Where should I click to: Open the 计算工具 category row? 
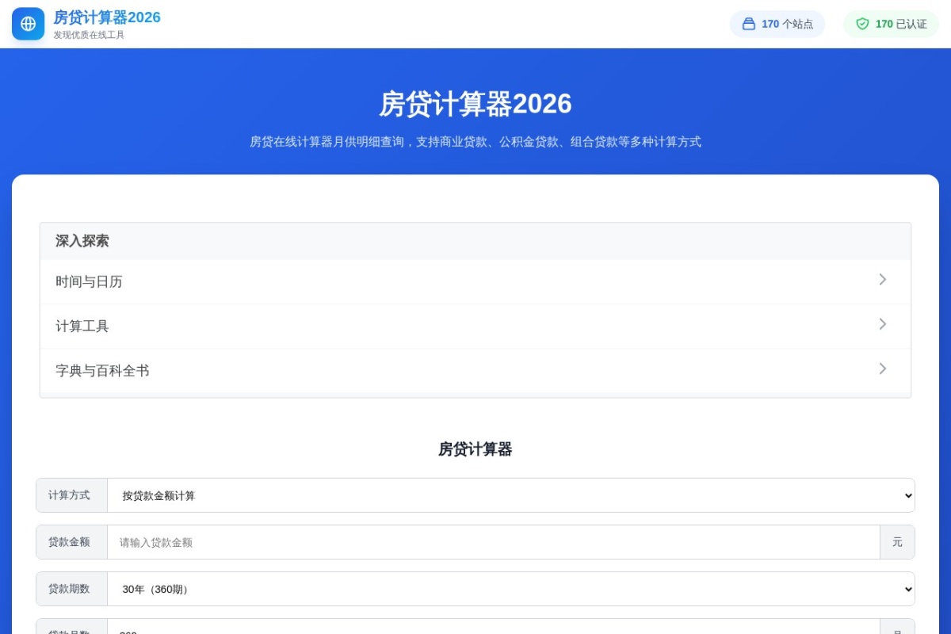(475, 326)
